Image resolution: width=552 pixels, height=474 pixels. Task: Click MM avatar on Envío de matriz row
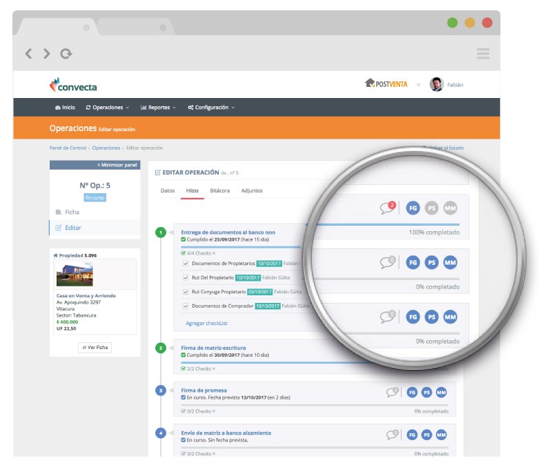pyautogui.click(x=441, y=435)
